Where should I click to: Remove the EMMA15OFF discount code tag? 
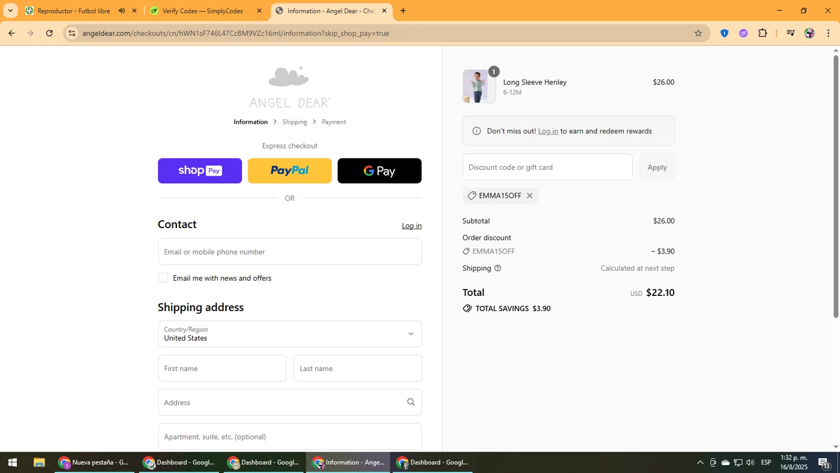(x=529, y=196)
